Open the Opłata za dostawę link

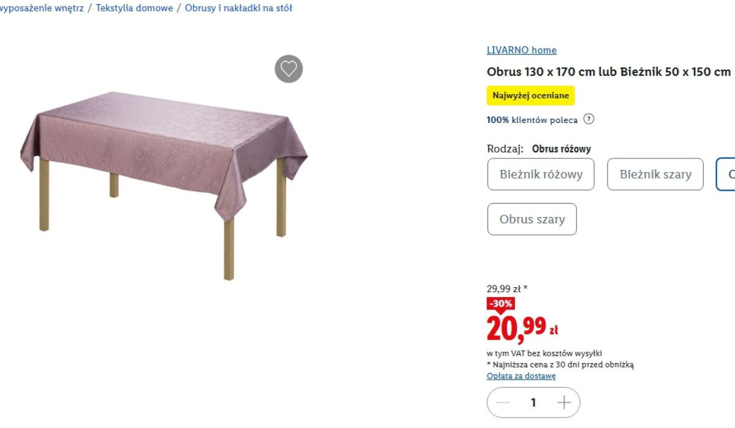[521, 376]
